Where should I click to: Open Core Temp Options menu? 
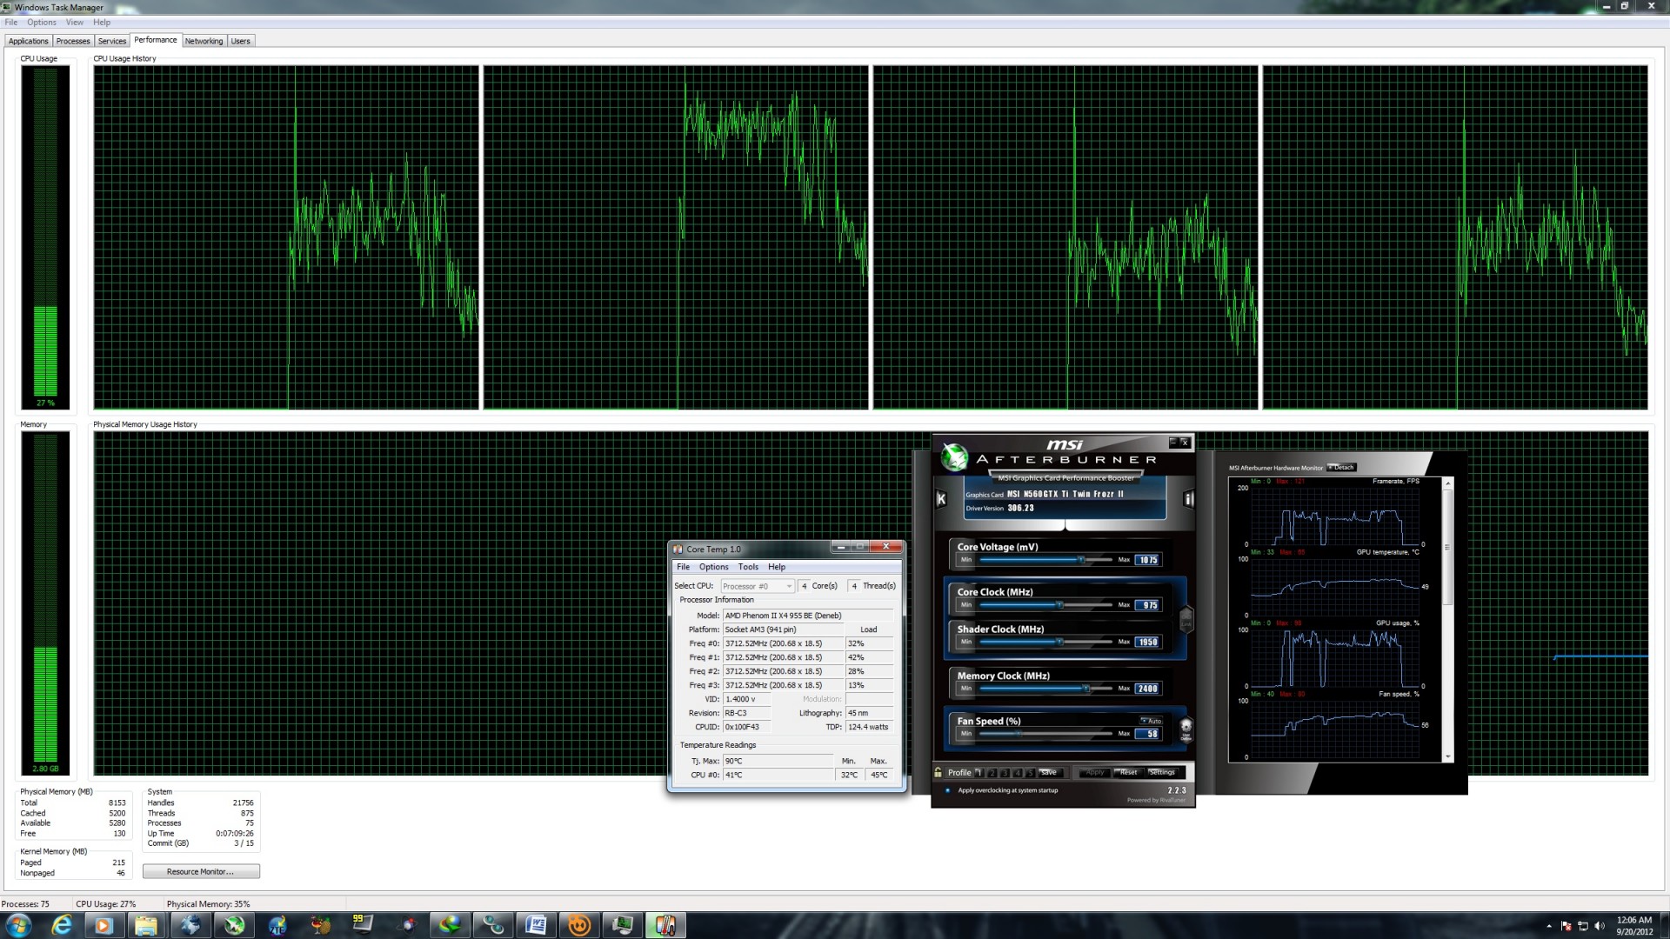coord(713,567)
